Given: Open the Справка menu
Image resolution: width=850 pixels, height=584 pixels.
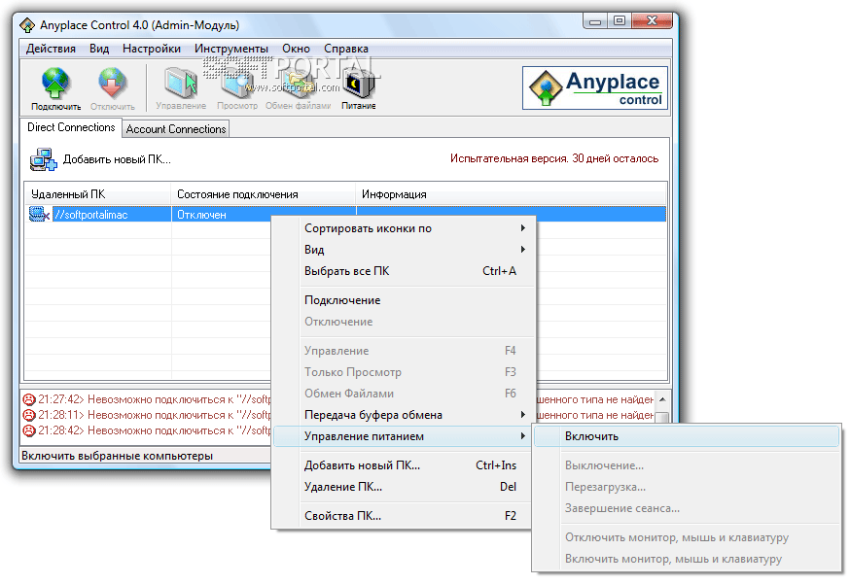Looking at the screenshot, I should click(346, 49).
